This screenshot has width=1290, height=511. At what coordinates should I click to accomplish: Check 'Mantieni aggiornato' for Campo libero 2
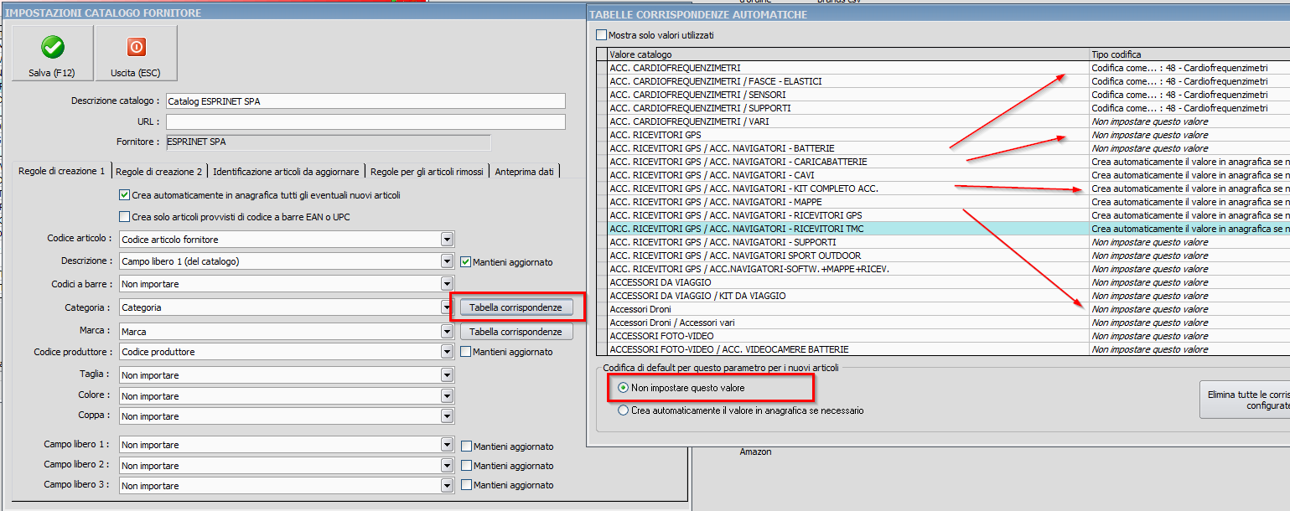(x=466, y=466)
